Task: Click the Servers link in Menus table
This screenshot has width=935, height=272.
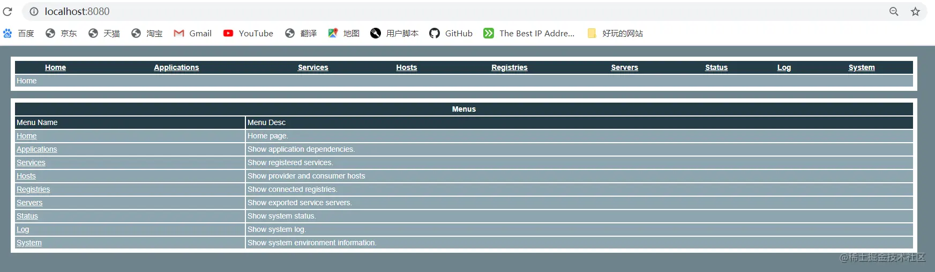Action: pyautogui.click(x=29, y=203)
